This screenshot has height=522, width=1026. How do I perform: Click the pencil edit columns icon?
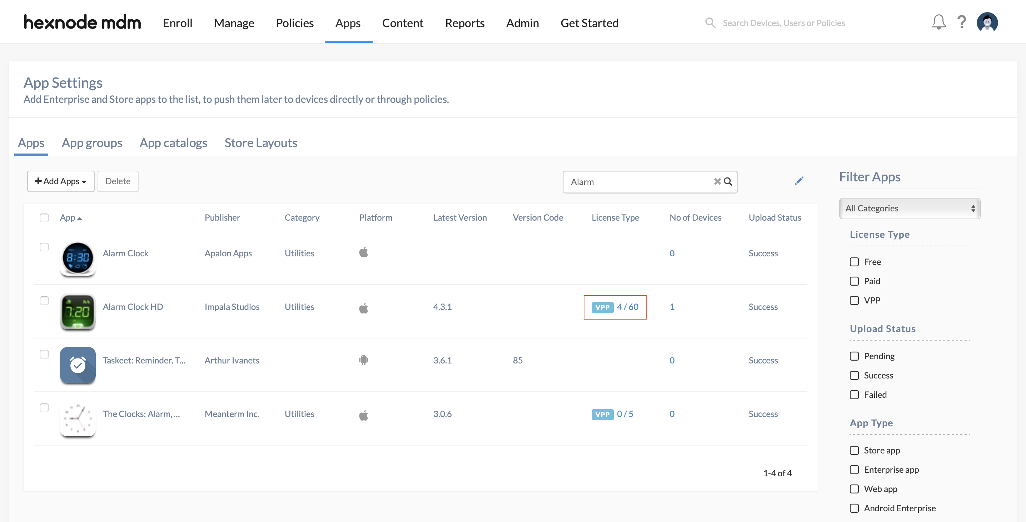pos(798,181)
